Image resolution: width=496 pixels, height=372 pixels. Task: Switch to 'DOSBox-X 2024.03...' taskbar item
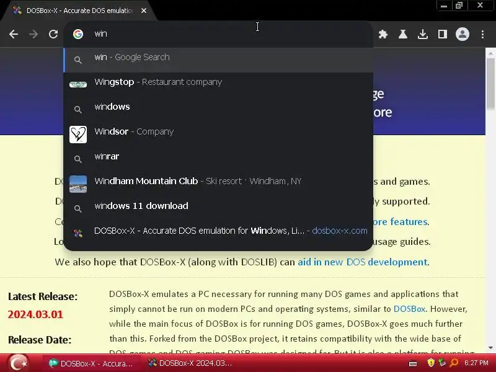click(x=190, y=363)
